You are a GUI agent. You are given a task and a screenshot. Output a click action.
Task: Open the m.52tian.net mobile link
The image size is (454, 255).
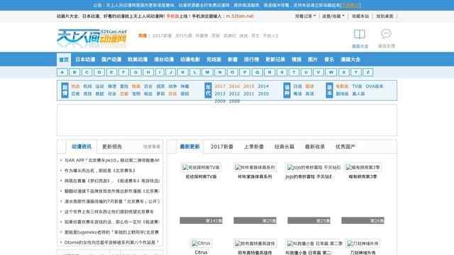pos(240,16)
